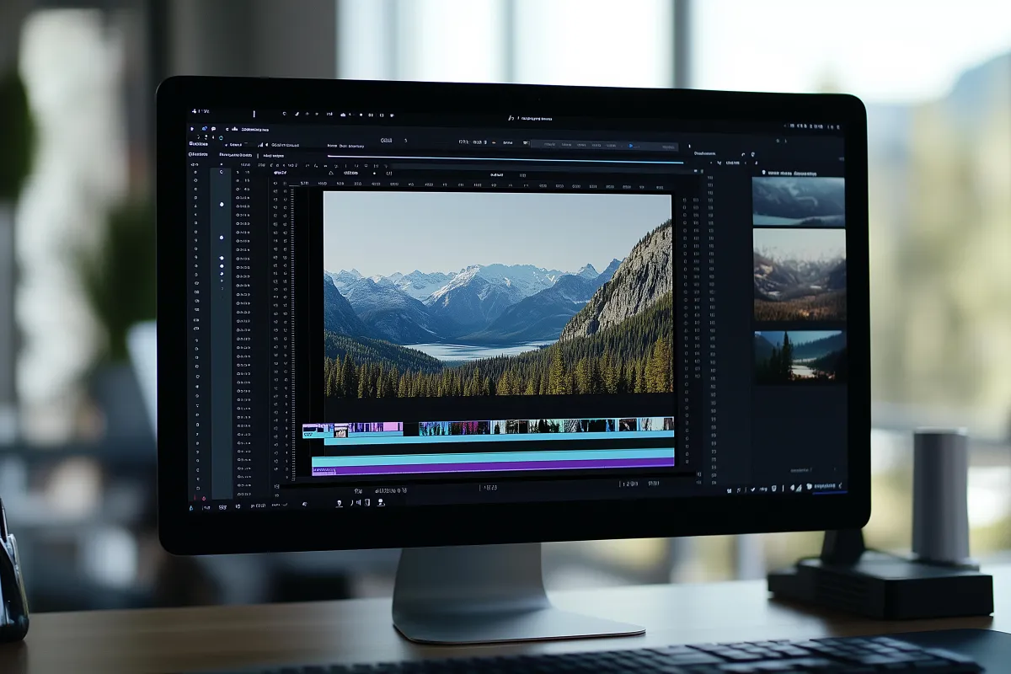Toggle the second white dot in left track column

point(222,238)
